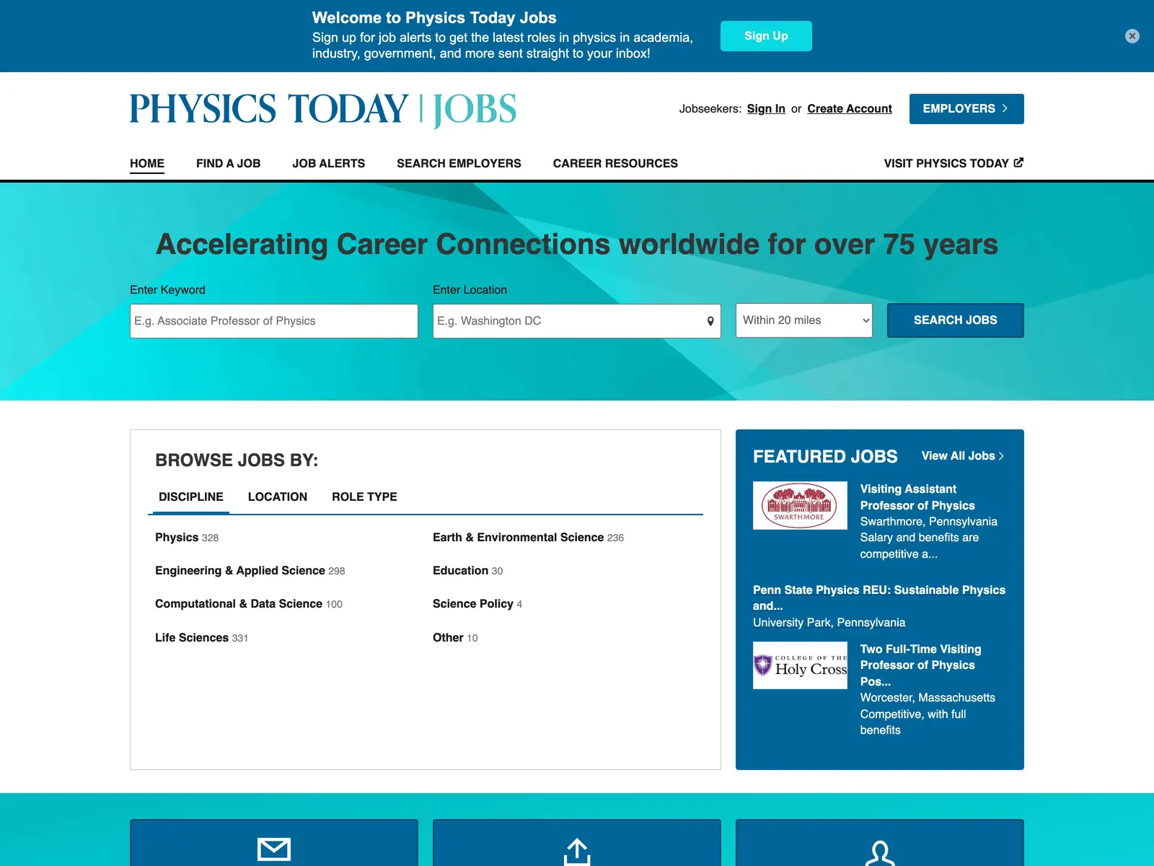Open Swarthmore logo thumbnail

point(800,505)
